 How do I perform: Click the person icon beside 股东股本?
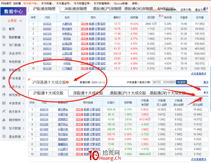click(4, 111)
